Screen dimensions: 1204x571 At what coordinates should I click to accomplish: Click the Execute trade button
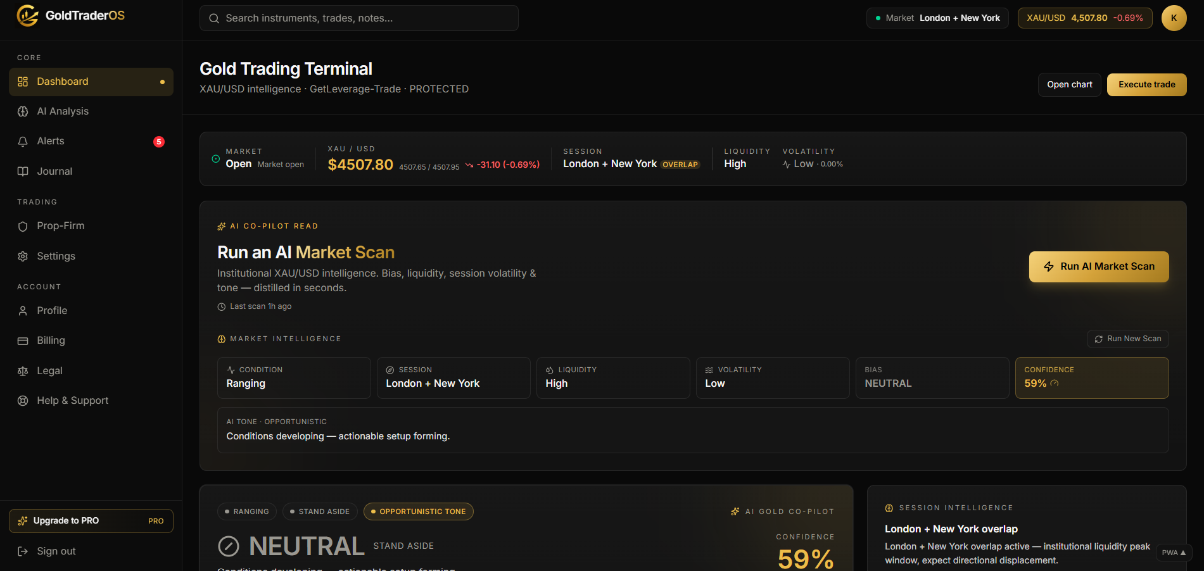coord(1147,85)
